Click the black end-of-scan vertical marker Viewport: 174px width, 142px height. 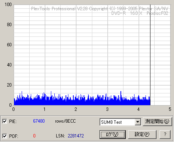[x=150, y=55]
